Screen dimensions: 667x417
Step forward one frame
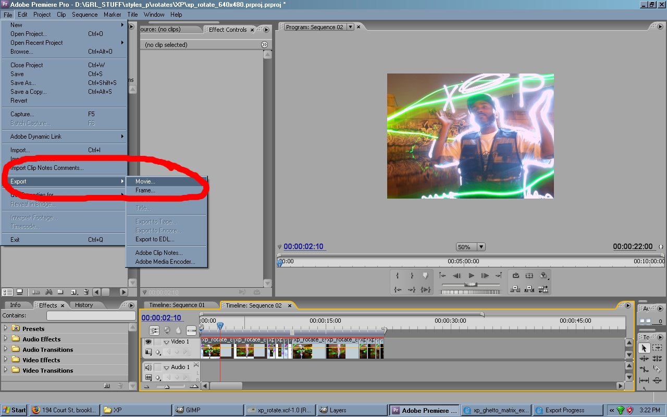point(485,275)
